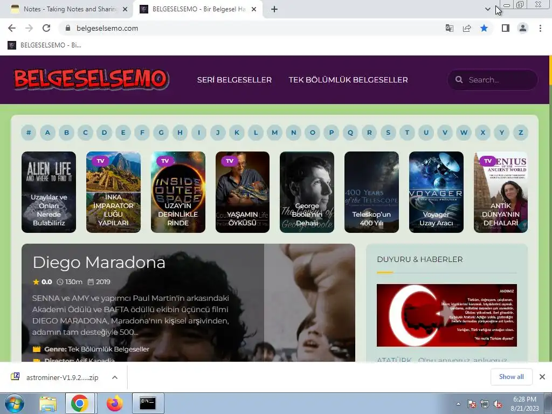The height and width of the screenshot is (414, 552).
Task: Filter documentaries by letter S
Action: click(x=388, y=133)
